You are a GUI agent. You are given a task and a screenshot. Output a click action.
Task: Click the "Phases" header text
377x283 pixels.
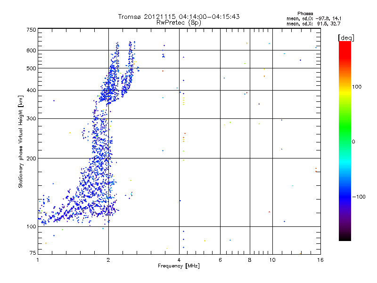pyautogui.click(x=305, y=14)
